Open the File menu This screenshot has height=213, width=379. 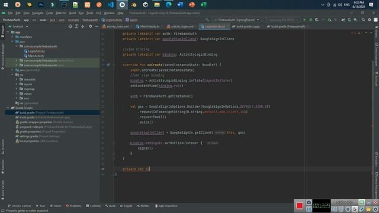pyautogui.click(x=11, y=13)
